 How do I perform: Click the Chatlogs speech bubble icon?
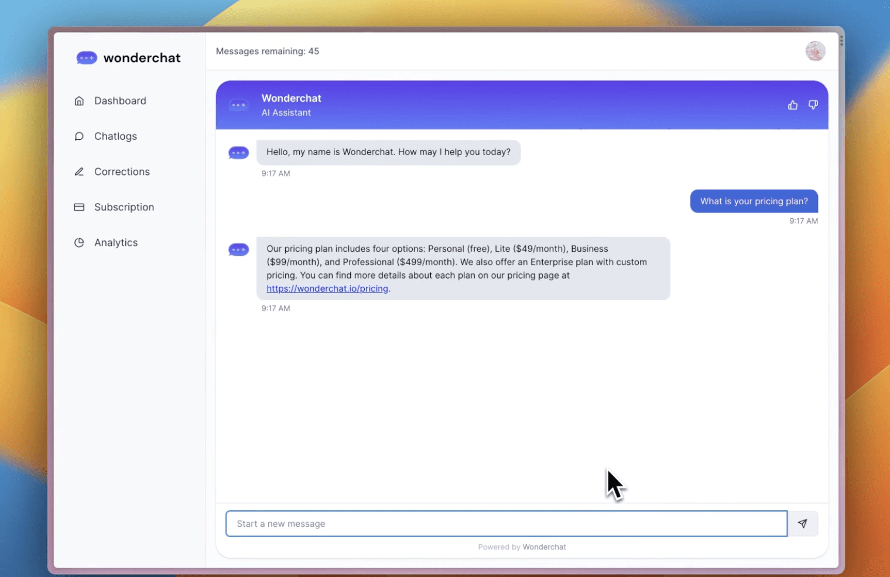click(x=79, y=136)
